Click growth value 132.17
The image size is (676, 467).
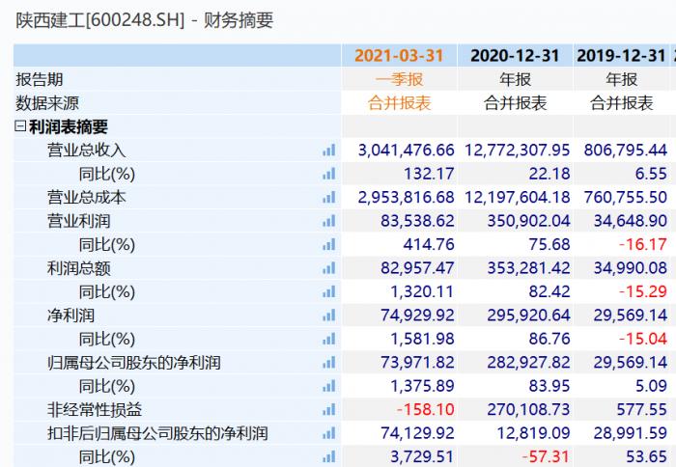point(429,174)
